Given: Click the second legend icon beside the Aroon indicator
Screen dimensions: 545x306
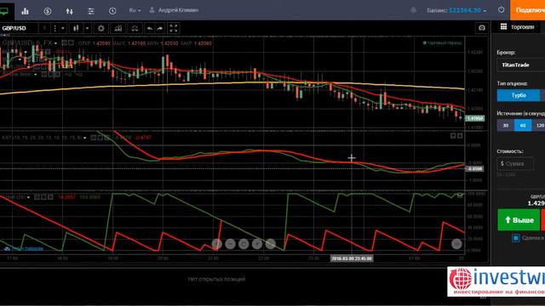Looking at the screenshot, I should pos(43,197).
